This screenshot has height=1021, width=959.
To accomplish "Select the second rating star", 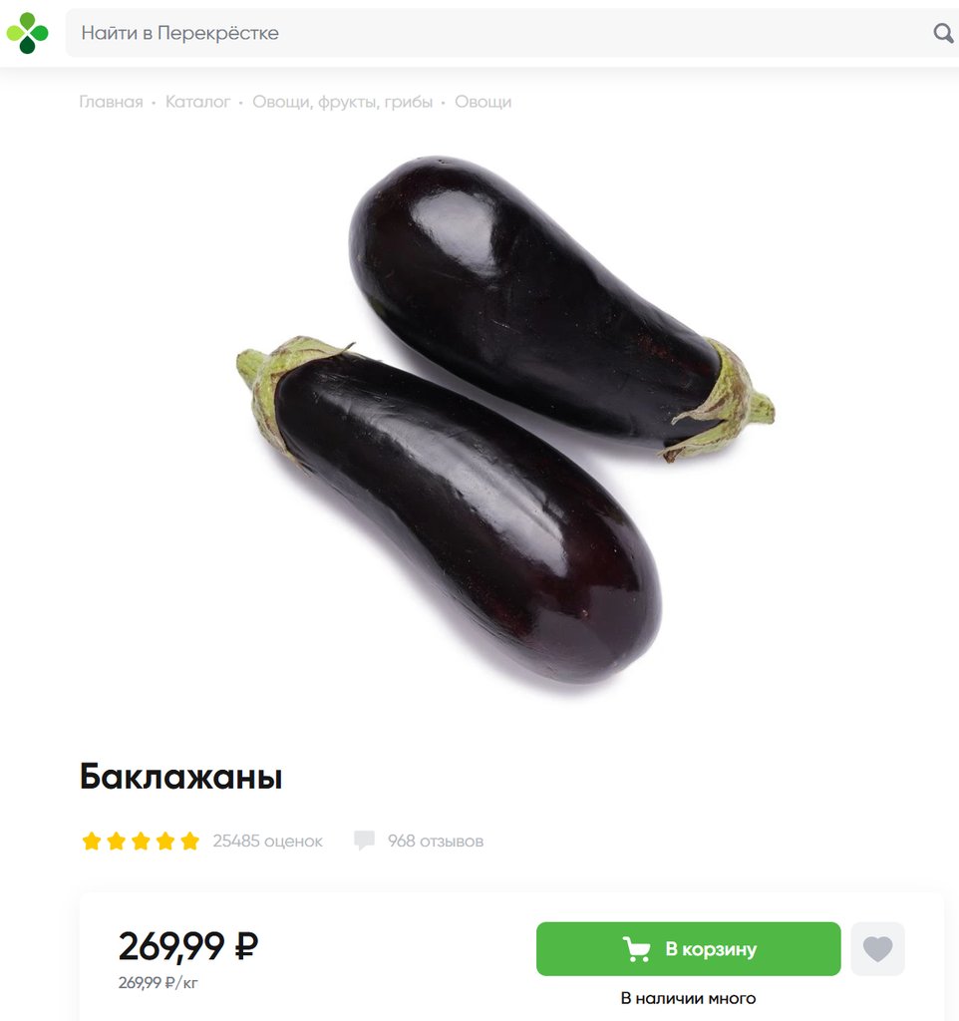I will pyautogui.click(x=117, y=841).
